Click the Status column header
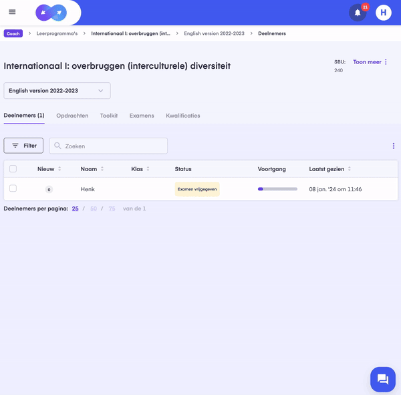Image resolution: width=401 pixels, height=395 pixels. click(183, 169)
